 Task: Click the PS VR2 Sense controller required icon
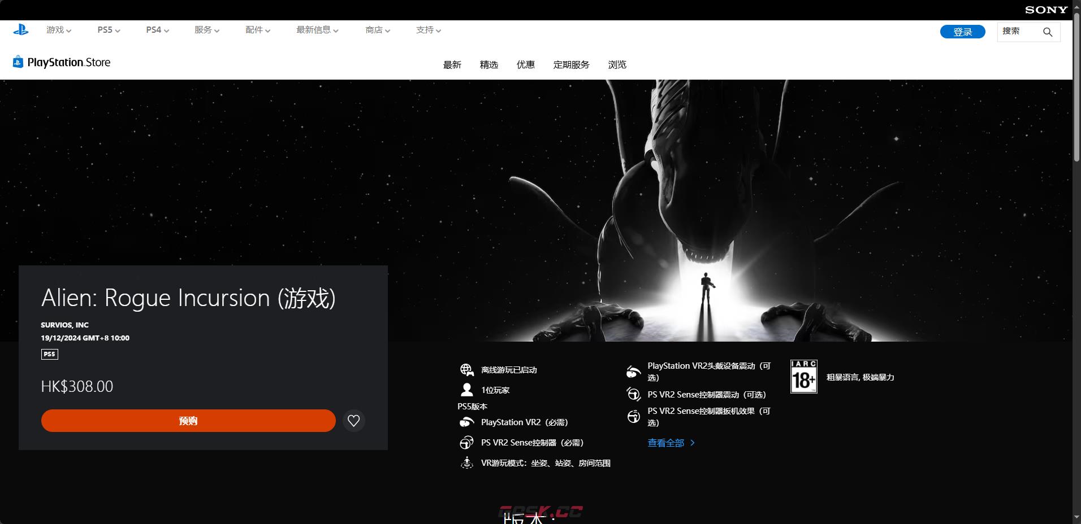[x=466, y=443]
